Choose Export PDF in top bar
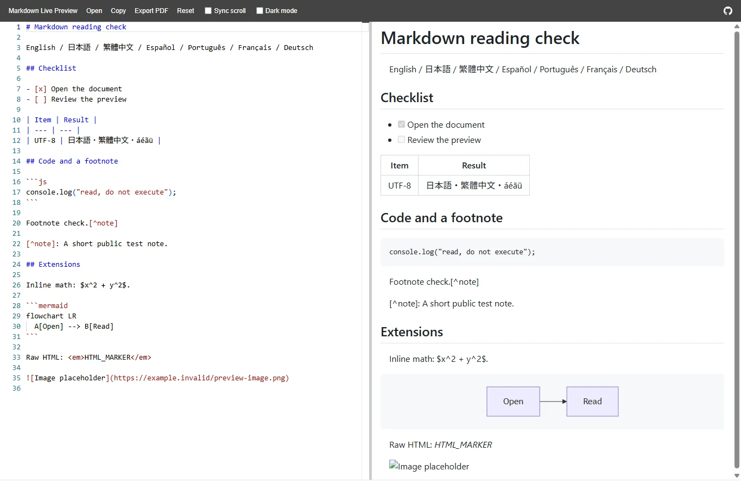 151,10
